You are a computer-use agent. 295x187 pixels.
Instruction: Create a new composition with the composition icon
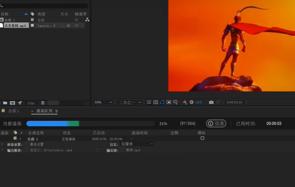[x=12, y=103]
